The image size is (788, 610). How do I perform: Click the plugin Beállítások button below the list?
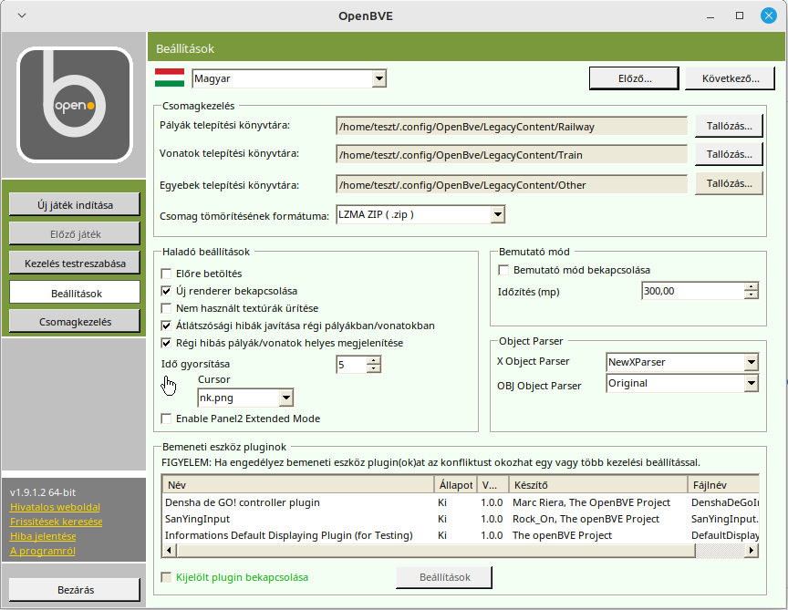[x=444, y=577]
